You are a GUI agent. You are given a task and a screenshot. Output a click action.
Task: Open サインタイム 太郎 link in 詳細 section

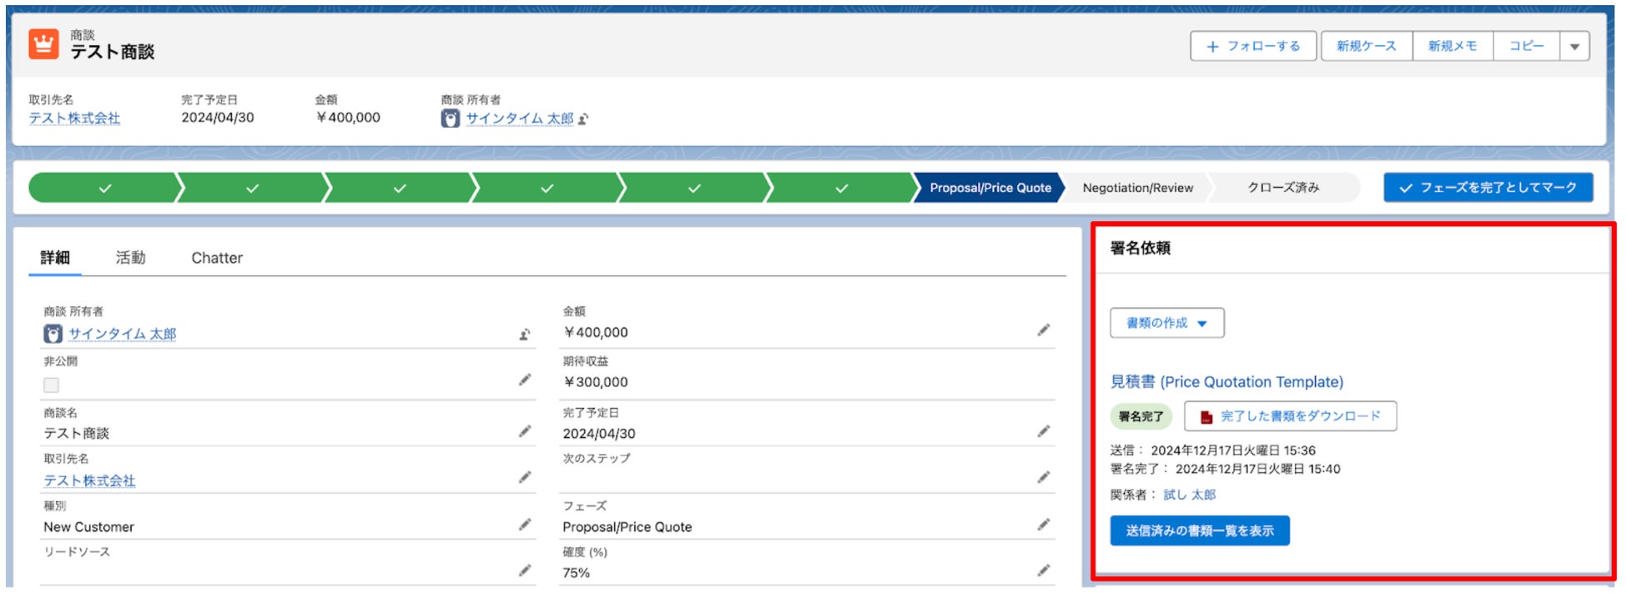[x=123, y=334]
